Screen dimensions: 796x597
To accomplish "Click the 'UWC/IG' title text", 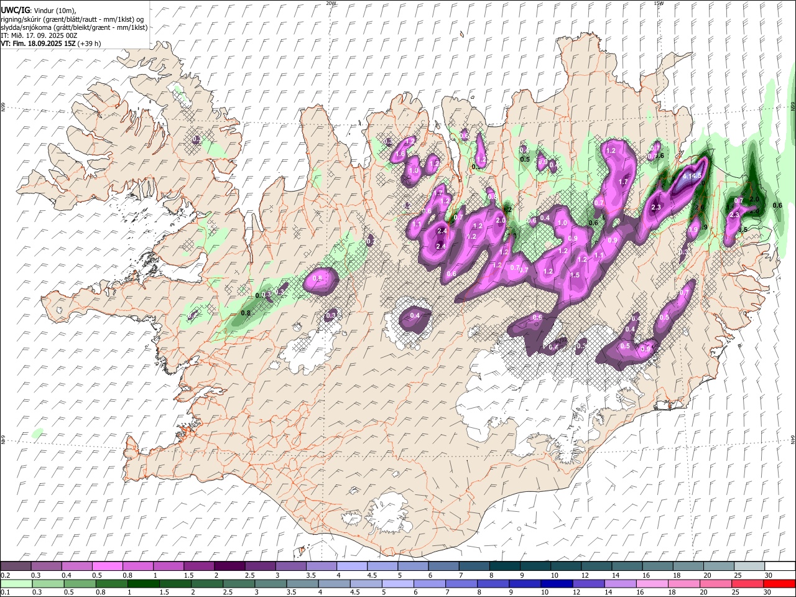I will 14,11.
